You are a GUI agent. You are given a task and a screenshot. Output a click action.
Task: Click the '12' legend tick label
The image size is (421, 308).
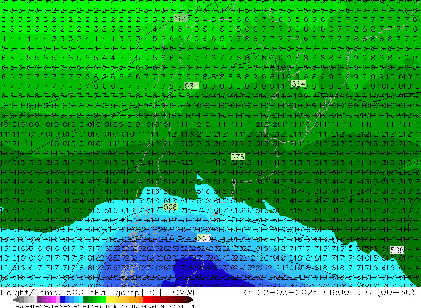pos(124,306)
